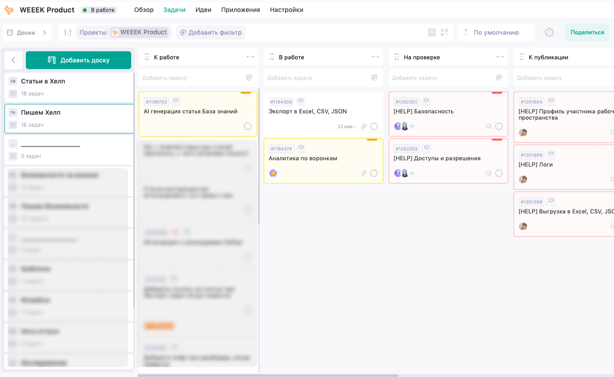This screenshot has height=377, width=614.
Task: Click plus icon in "В работе" add task field
Action: (x=374, y=78)
